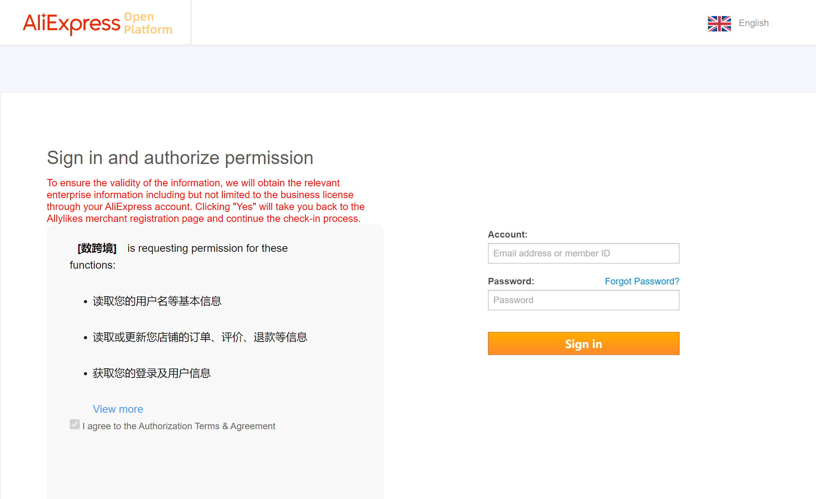
Task: Click the UK flag language icon
Action: click(x=719, y=23)
